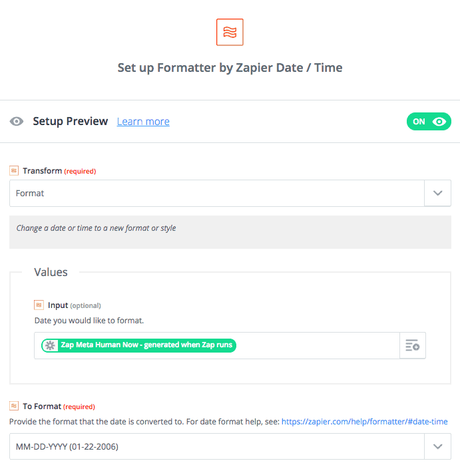Click the orange Formatter app icon at top
The image size is (460, 467).
click(230, 32)
